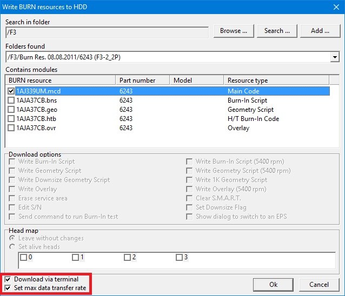This screenshot has width=345, height=296.
Task: Enable the 1AJA37CB.htb module checkbox
Action: tap(11, 119)
